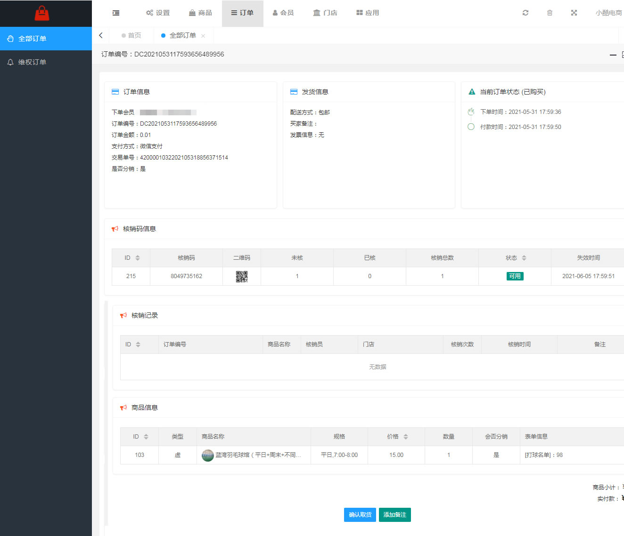624x536 pixels.
Task: Toggle fullscreen with the expand icon
Action: coord(574,13)
